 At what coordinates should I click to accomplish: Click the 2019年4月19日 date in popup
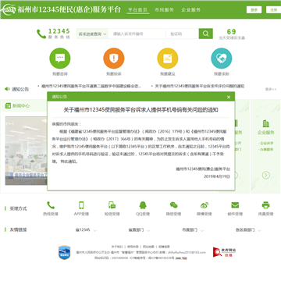[x=217, y=176]
